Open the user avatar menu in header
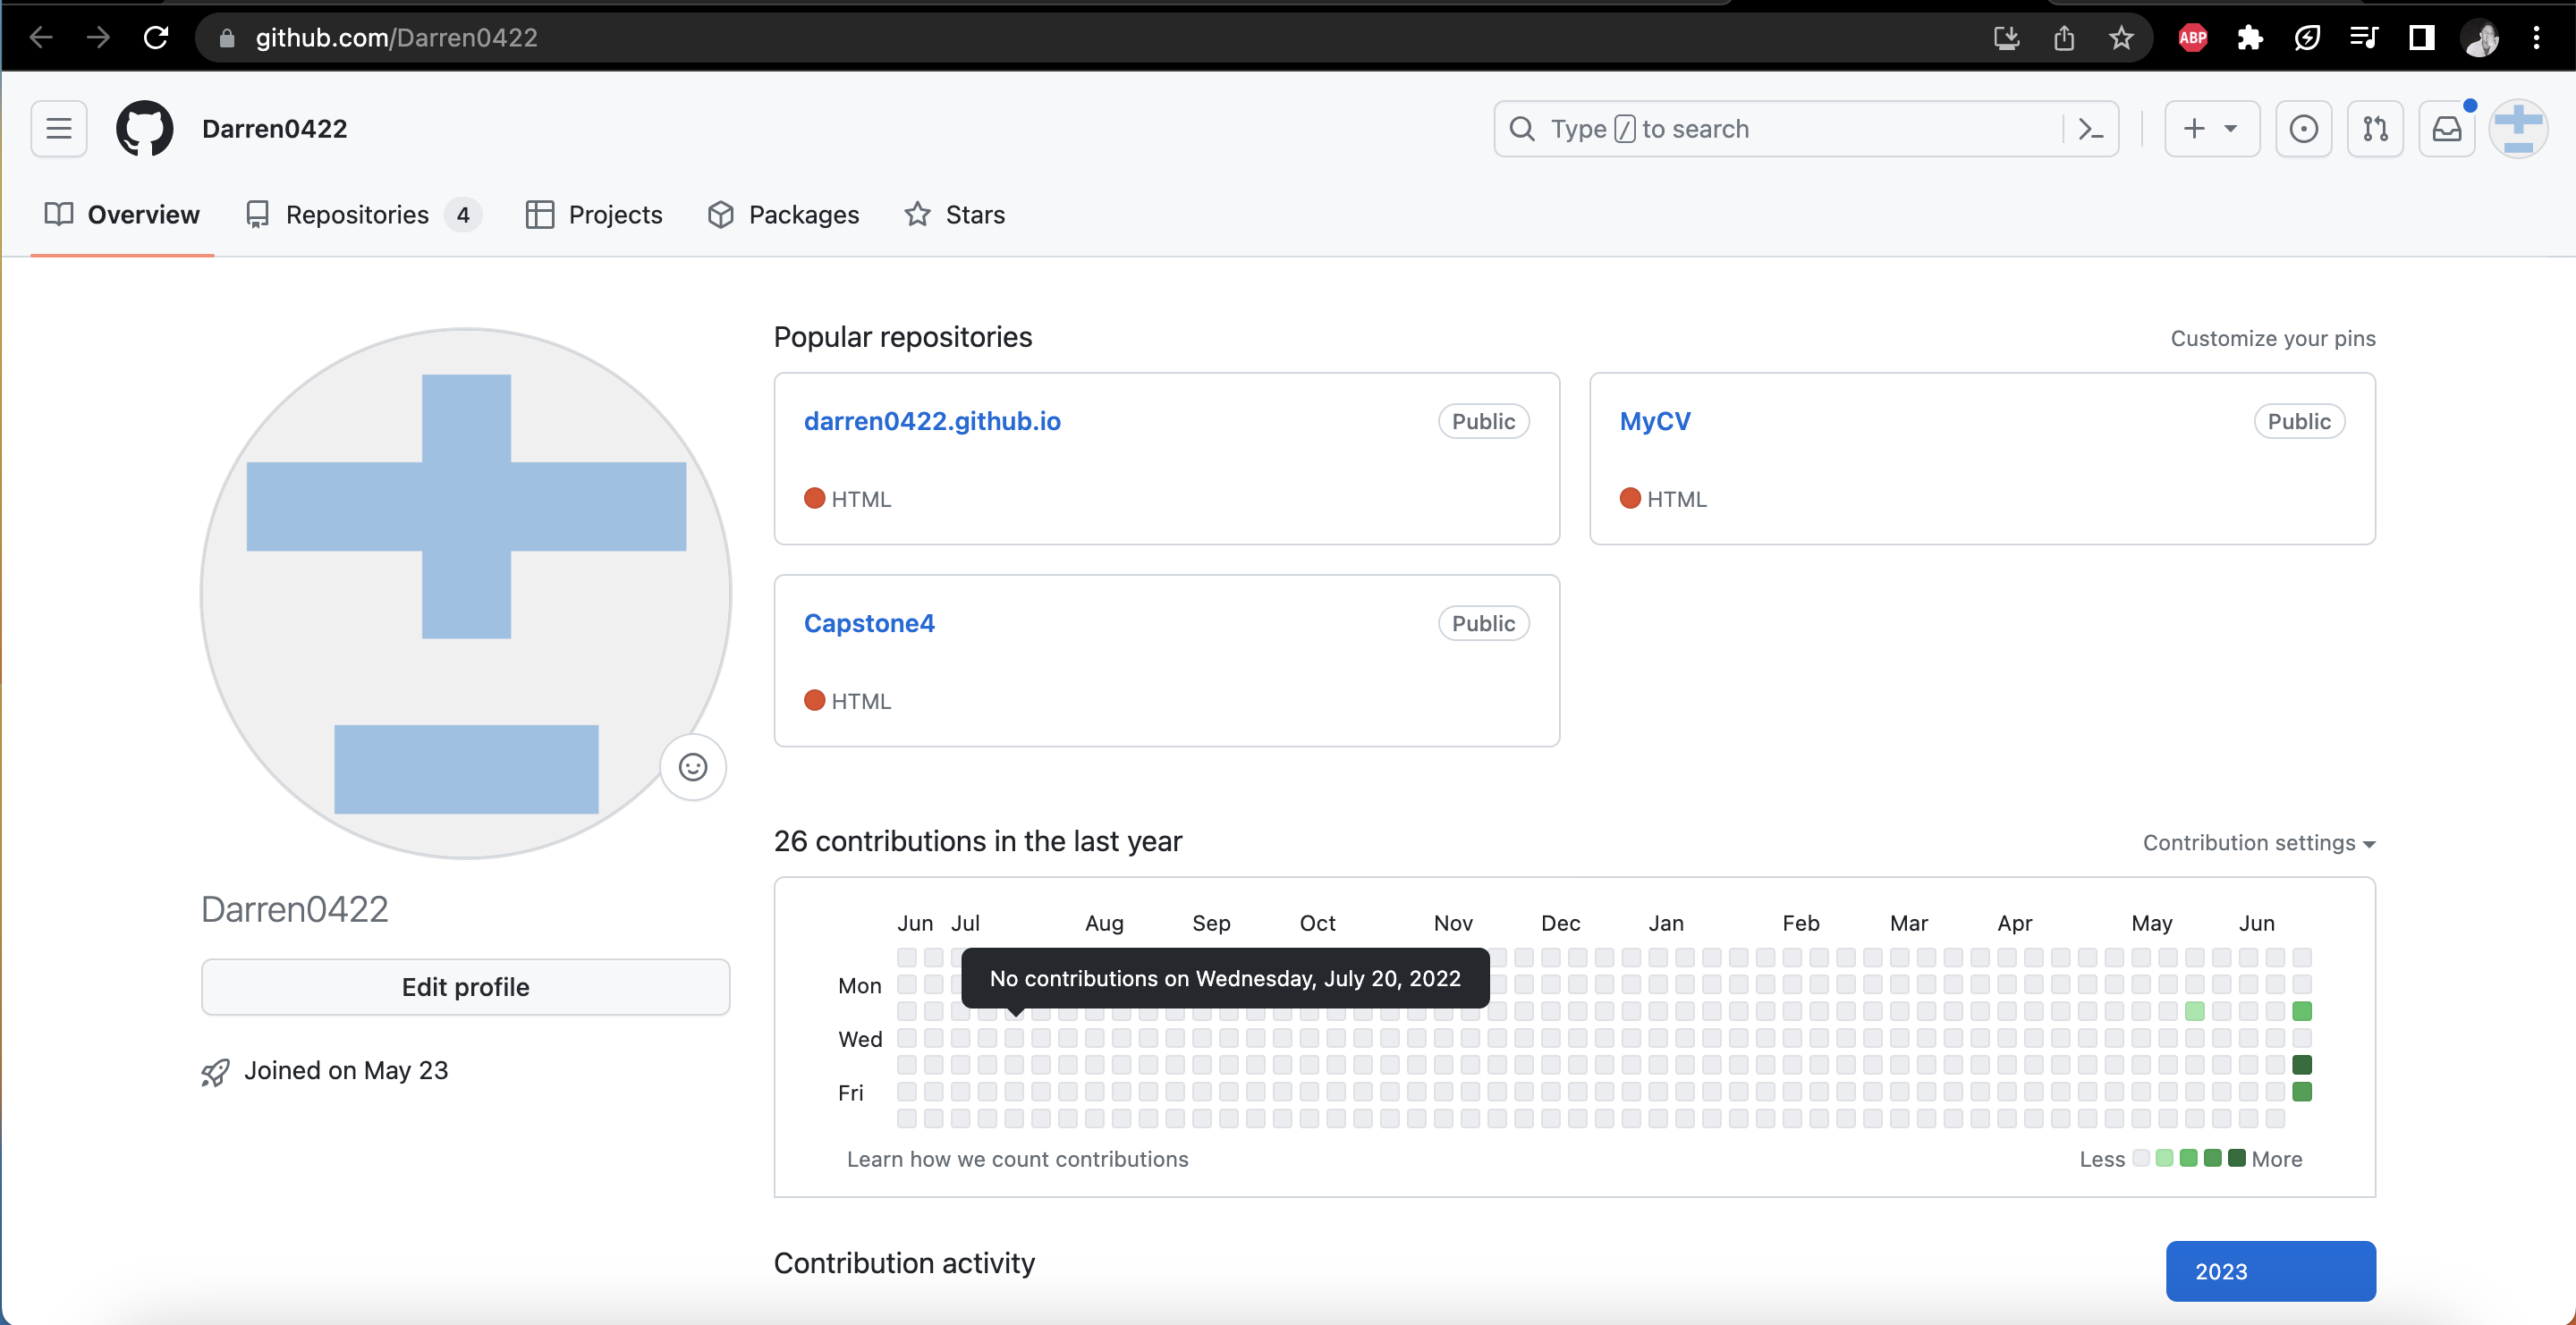 coord(2517,129)
